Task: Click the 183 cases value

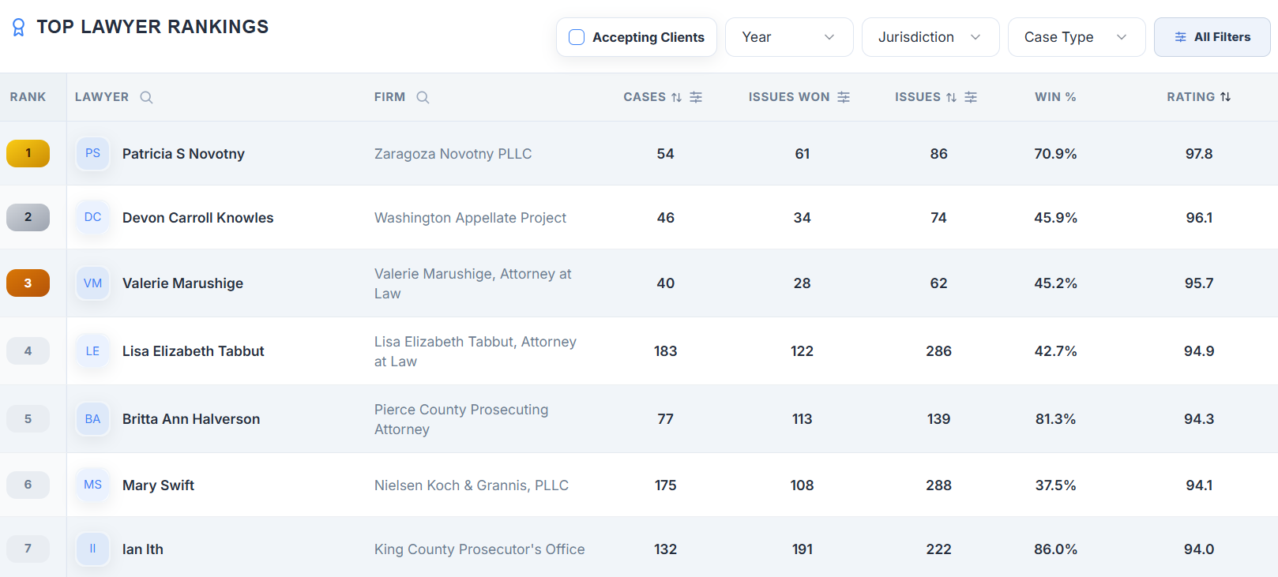Action: (665, 351)
